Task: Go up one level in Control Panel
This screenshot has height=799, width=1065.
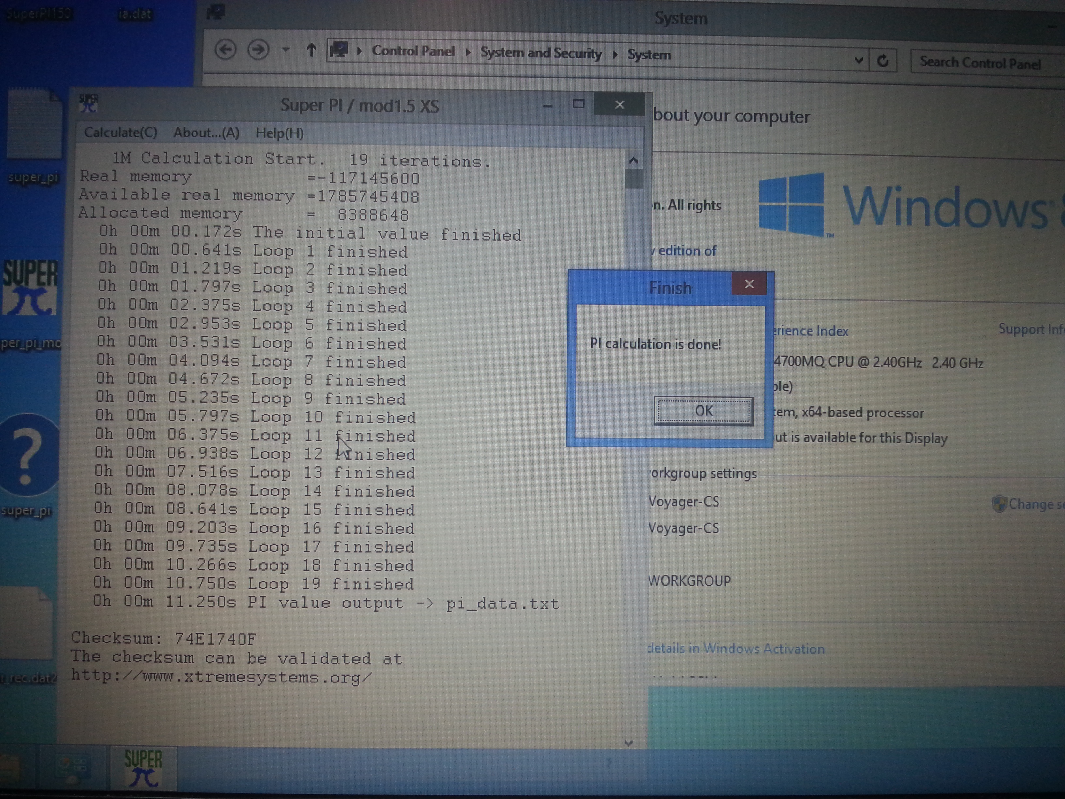Action: click(x=312, y=50)
